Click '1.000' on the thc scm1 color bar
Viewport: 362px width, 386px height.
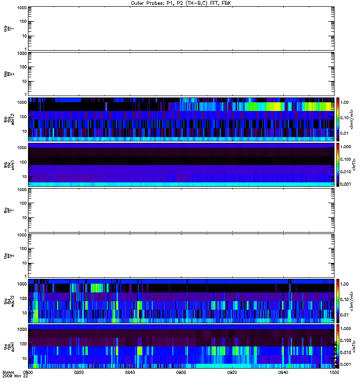coord(346,329)
